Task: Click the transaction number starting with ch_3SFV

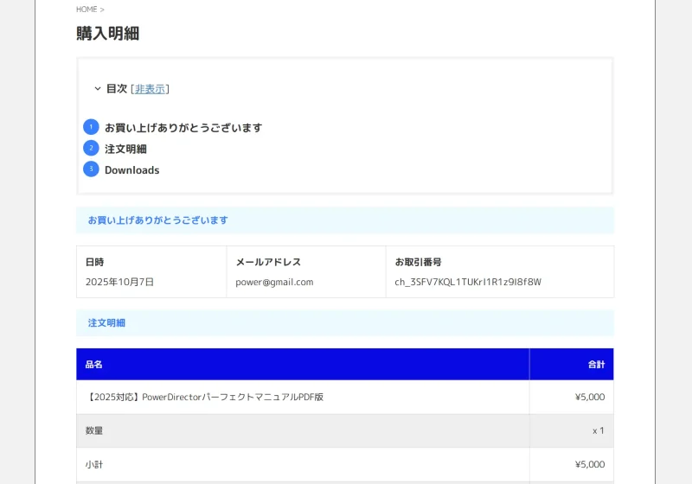Action: tap(467, 282)
